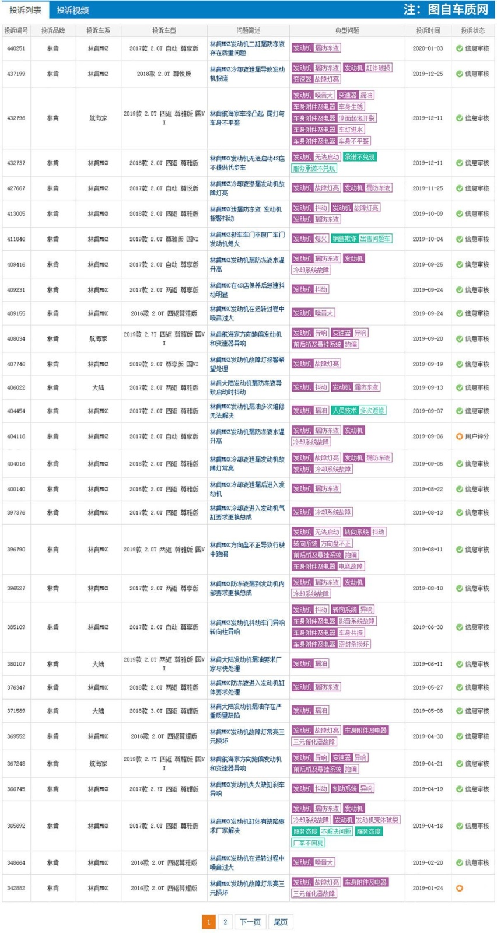The image size is (497, 933).
Task: Select the green status icon in row 432796
Action: (x=460, y=118)
